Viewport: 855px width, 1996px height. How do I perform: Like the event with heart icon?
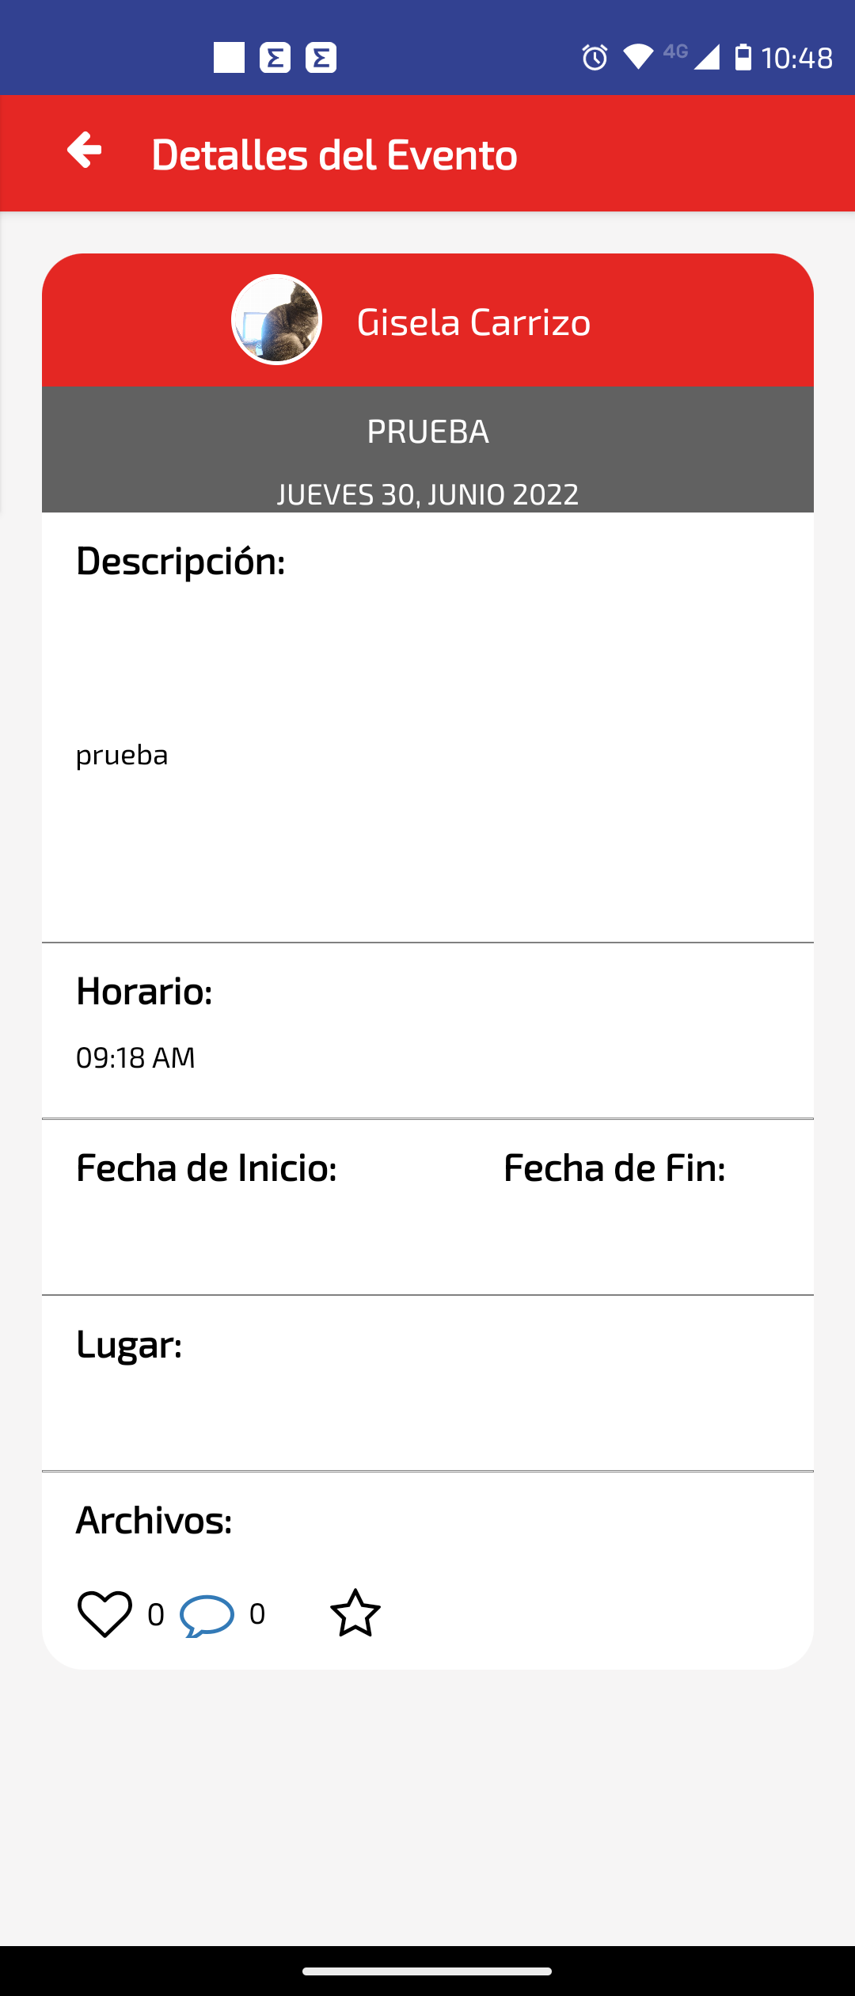pyautogui.click(x=104, y=1613)
